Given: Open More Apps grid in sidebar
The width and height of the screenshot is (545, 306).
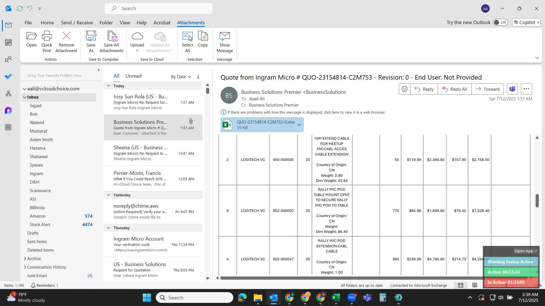Looking at the screenshot, I should 8,127.
